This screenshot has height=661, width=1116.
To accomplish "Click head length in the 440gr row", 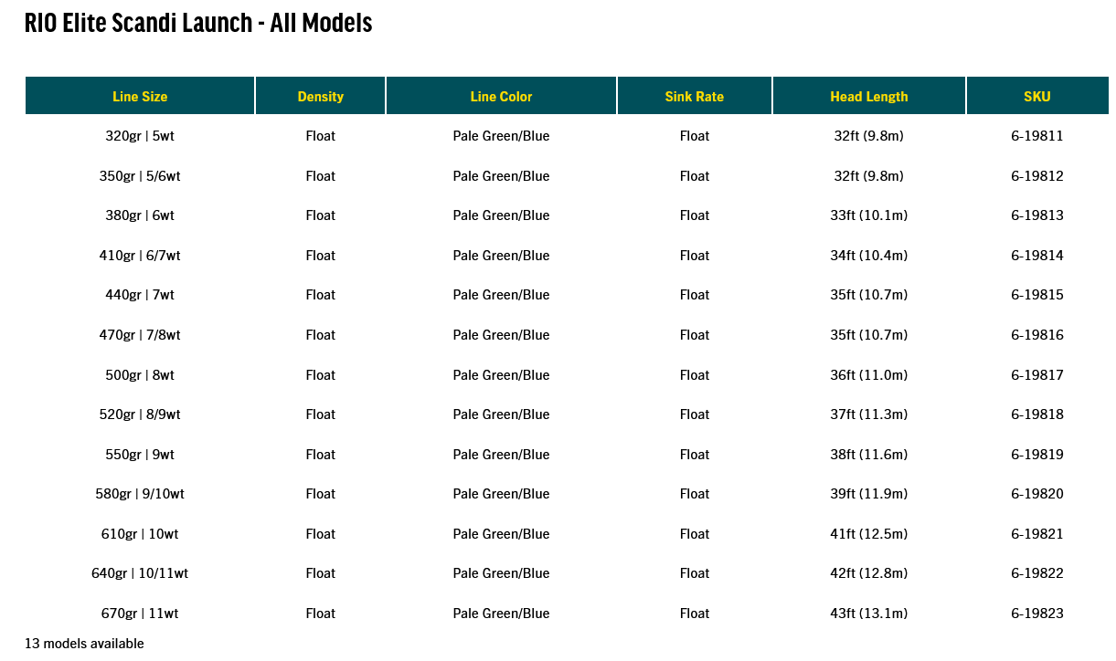I will tap(869, 295).
